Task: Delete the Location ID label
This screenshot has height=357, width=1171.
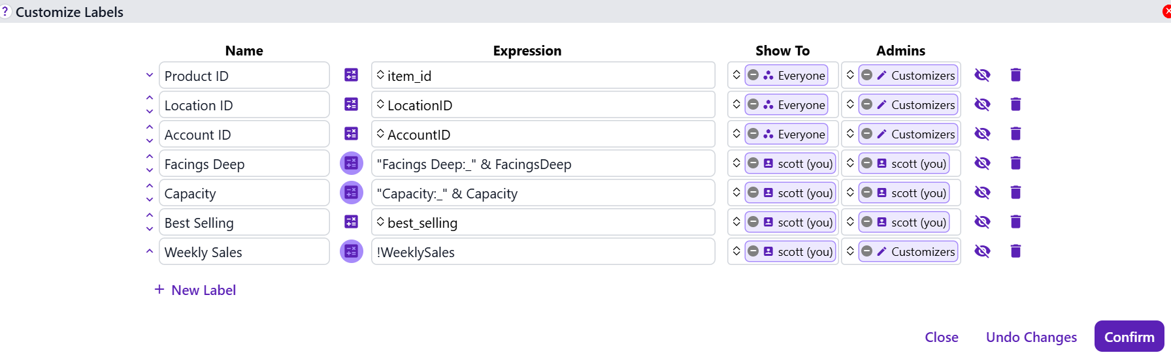Action: 1015,104
